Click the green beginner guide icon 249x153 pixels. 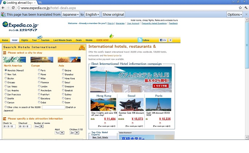tap(112, 36)
